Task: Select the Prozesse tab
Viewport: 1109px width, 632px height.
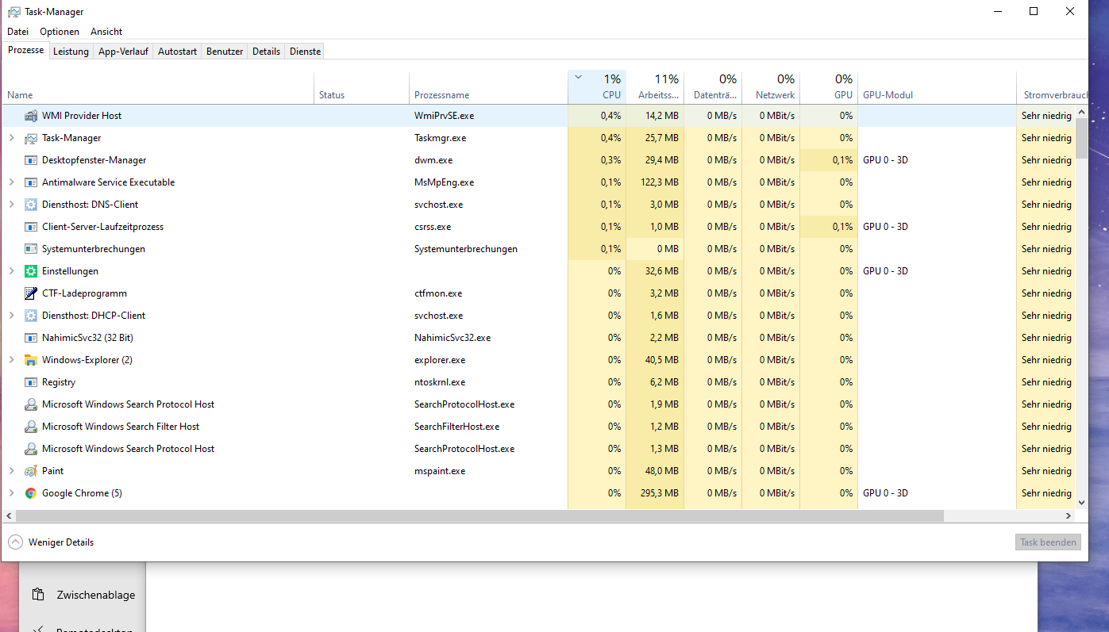Action: click(25, 50)
